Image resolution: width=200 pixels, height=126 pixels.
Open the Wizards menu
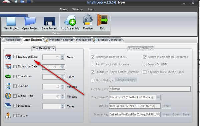77,9
